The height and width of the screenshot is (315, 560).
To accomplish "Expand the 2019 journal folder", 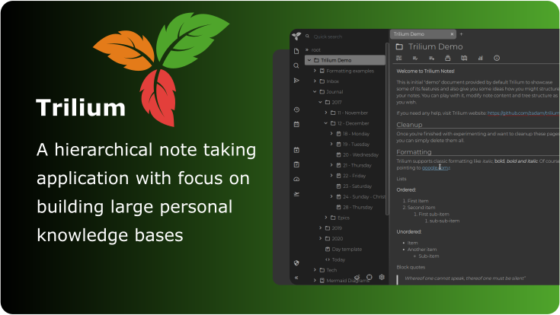I will 319,228.
